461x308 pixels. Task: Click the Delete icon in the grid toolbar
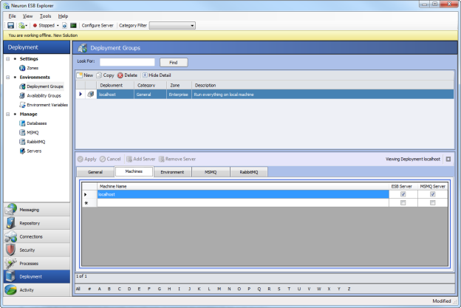(120, 75)
